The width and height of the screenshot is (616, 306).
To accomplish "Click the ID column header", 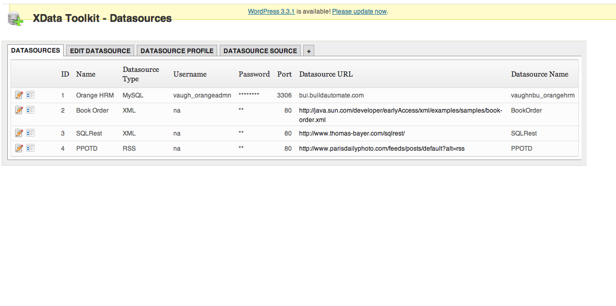I will (x=65, y=74).
